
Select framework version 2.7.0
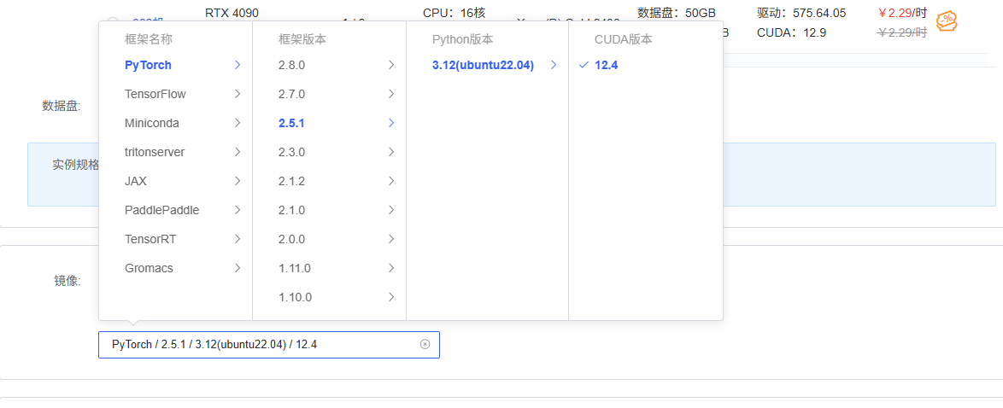coord(330,94)
